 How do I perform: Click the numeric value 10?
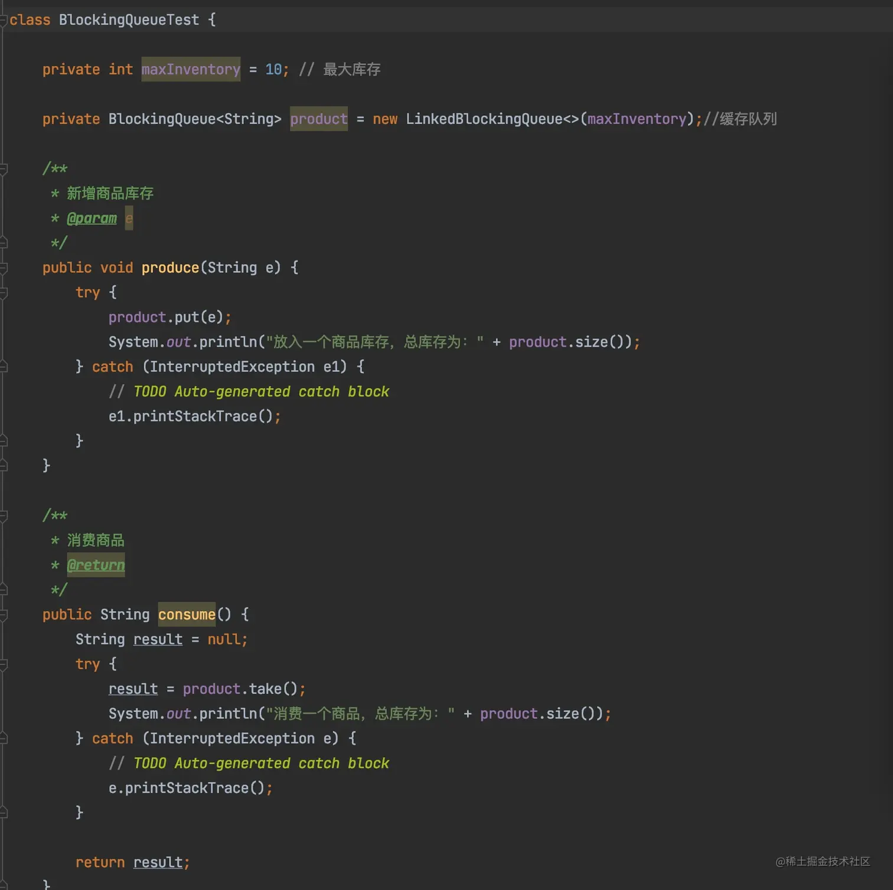pyautogui.click(x=273, y=70)
